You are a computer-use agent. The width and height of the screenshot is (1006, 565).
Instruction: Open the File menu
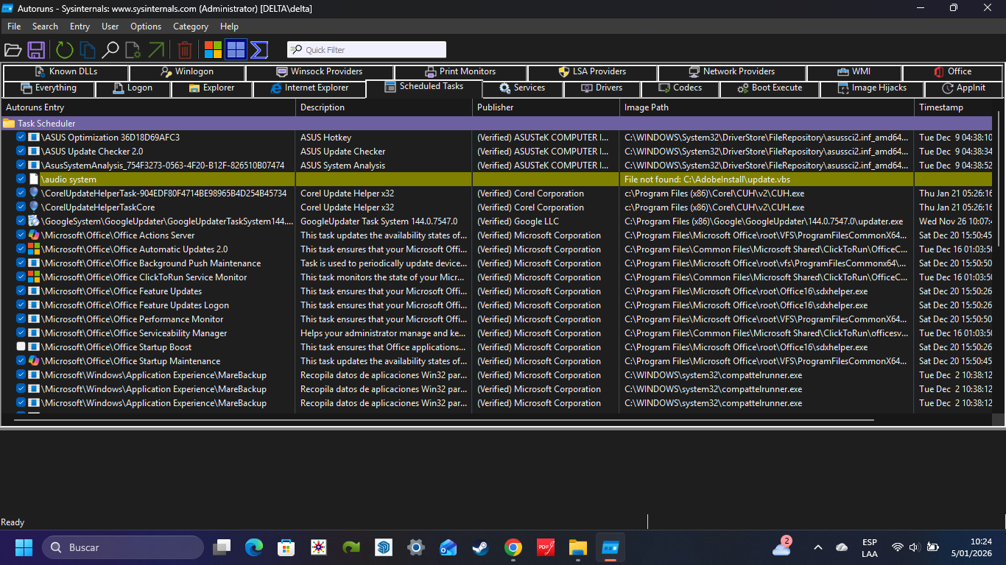(14, 26)
